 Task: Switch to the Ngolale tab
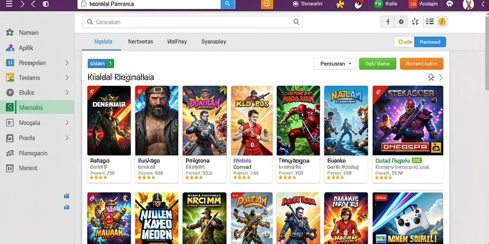click(103, 42)
